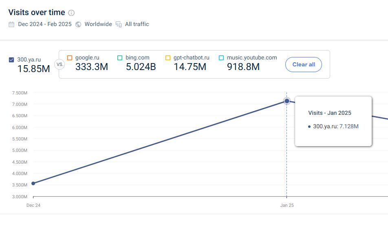Click the info icon beside Visits over time
The image size is (388, 228).
pos(71,13)
